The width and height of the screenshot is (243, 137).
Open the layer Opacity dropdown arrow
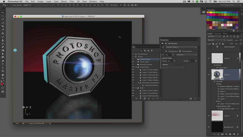pos(241,40)
